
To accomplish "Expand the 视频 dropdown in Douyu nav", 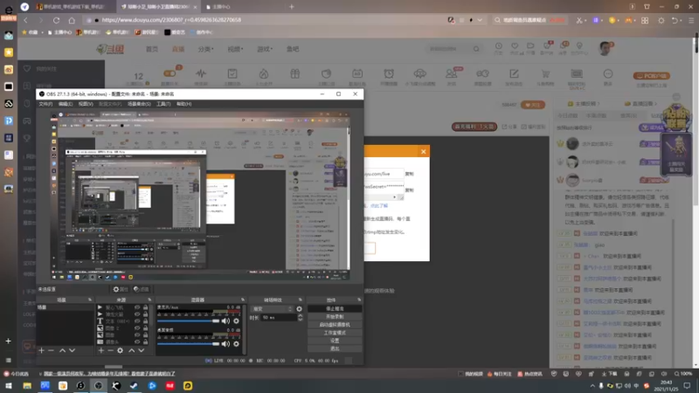I will [235, 49].
